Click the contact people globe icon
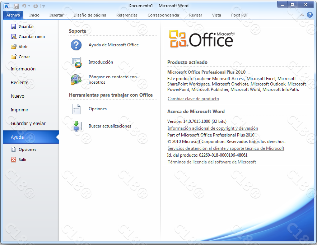 (76, 79)
